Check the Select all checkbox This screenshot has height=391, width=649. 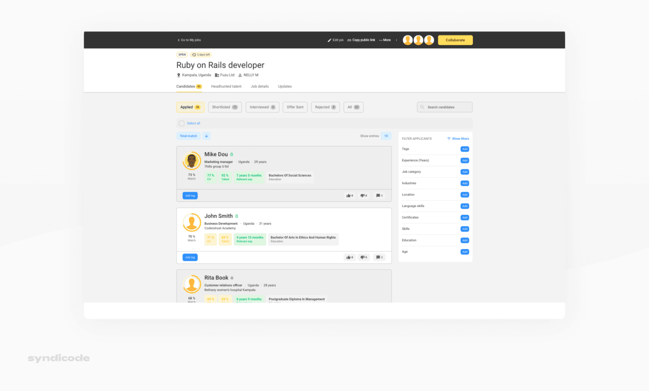182,123
